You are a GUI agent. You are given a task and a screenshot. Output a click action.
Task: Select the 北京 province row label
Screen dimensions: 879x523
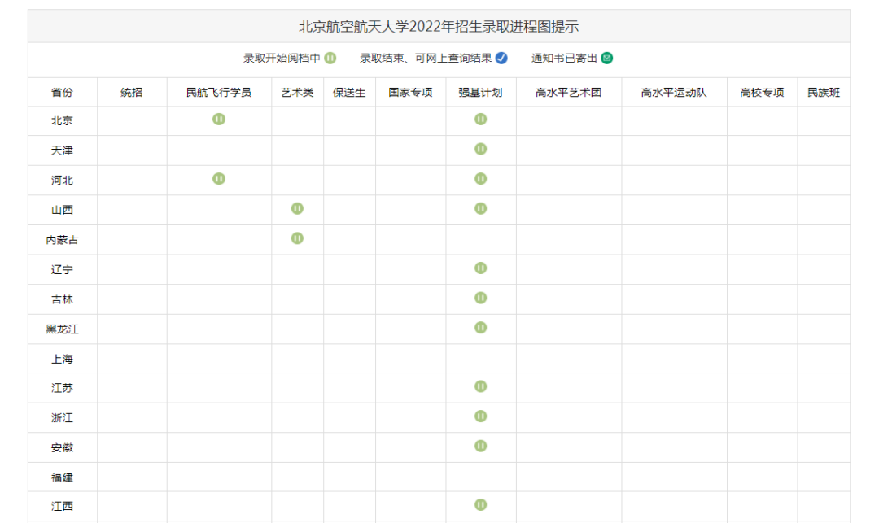[62, 120]
